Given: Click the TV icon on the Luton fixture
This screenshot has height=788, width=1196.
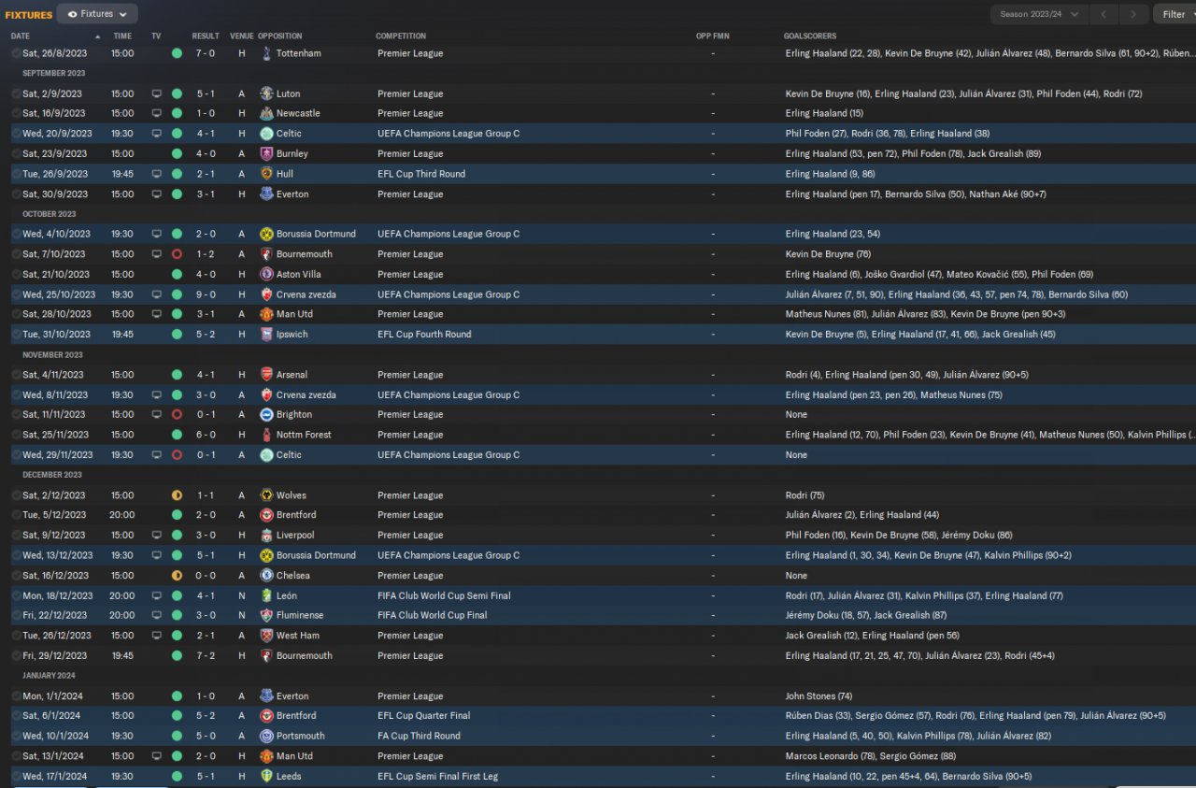Looking at the screenshot, I should [156, 93].
